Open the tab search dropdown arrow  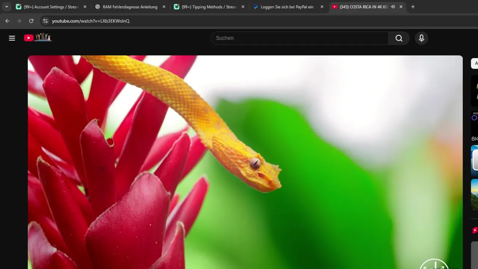coord(6,7)
